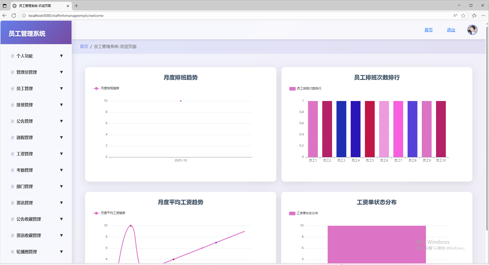Toggle the 工资单状态分布 chart legend

pyautogui.click(x=304, y=213)
